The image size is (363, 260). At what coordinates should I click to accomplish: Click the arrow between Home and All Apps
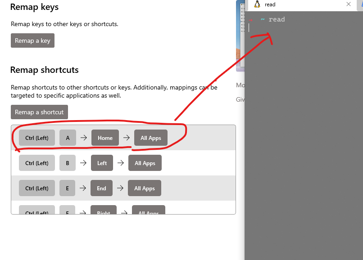click(127, 138)
